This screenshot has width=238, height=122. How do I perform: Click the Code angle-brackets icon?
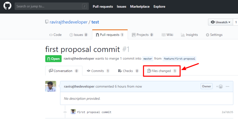51,35
